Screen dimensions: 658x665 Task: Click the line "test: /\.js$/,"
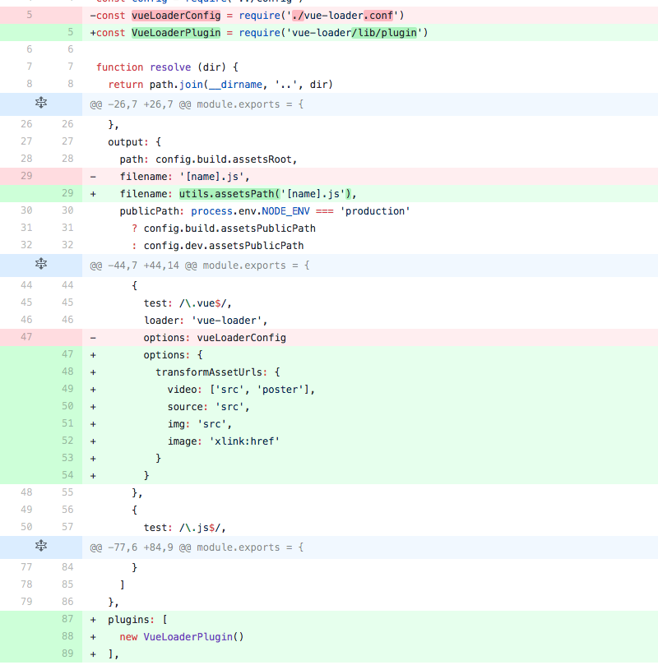(184, 528)
